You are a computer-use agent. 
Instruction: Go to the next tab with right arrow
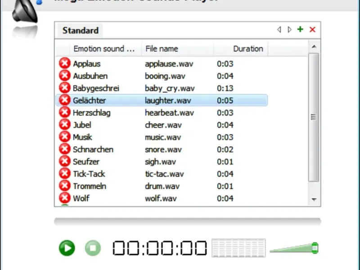289,30
